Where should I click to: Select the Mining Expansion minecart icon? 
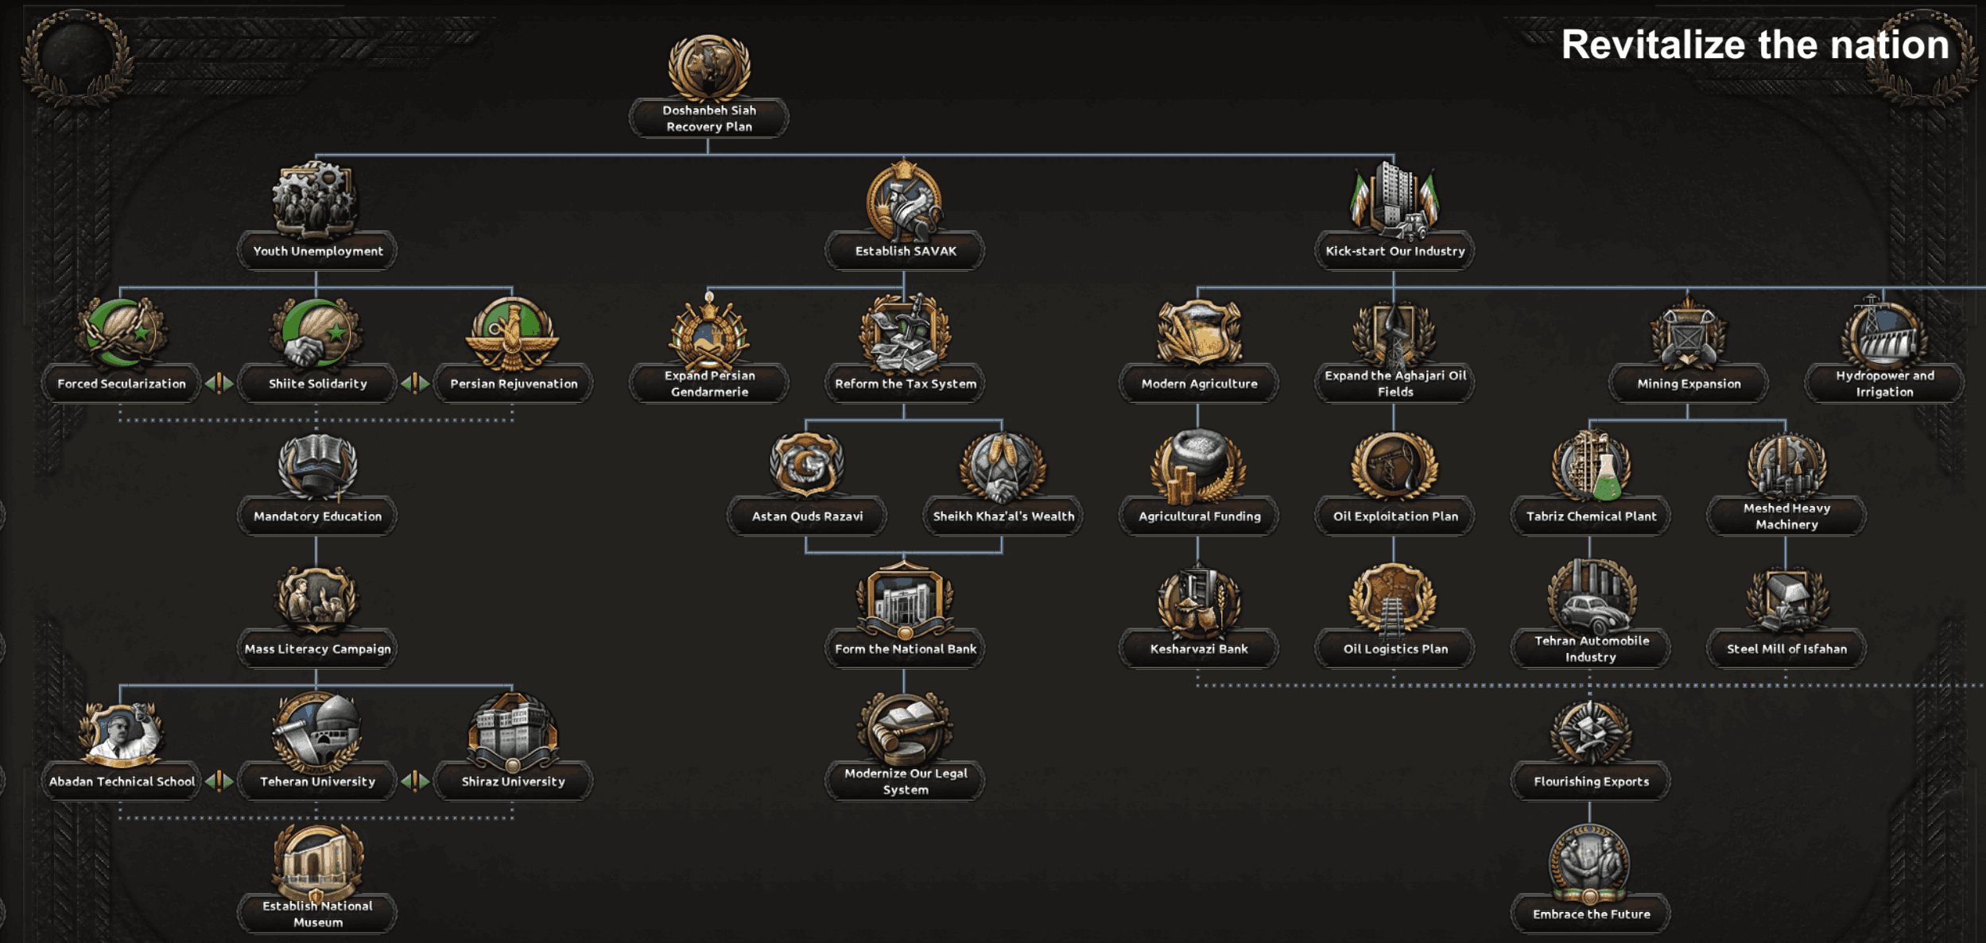tap(1688, 333)
